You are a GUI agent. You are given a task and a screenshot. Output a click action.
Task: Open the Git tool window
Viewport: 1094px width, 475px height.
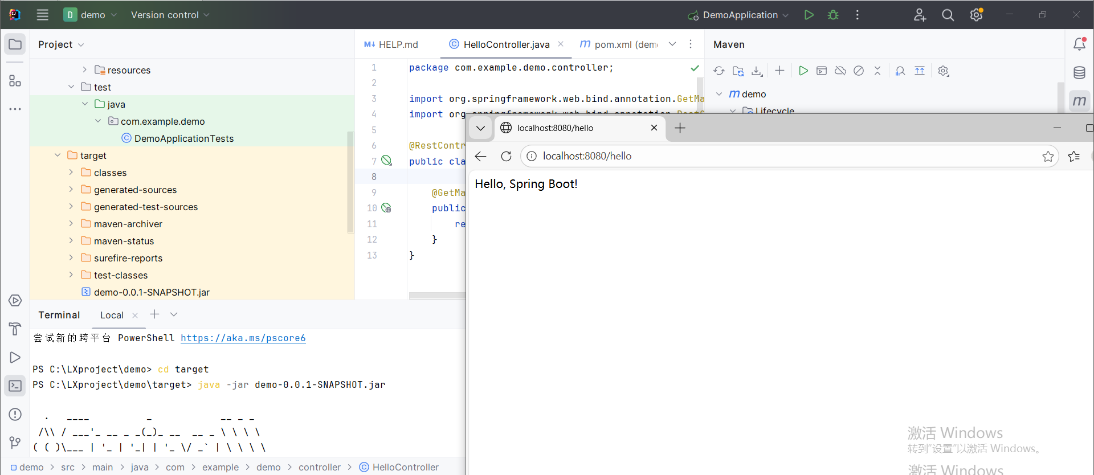15,443
